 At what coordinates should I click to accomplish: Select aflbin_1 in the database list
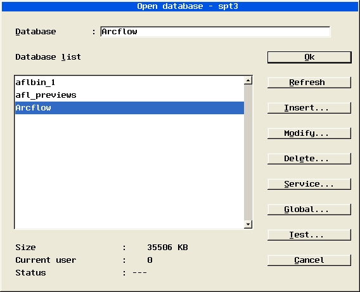[129, 83]
